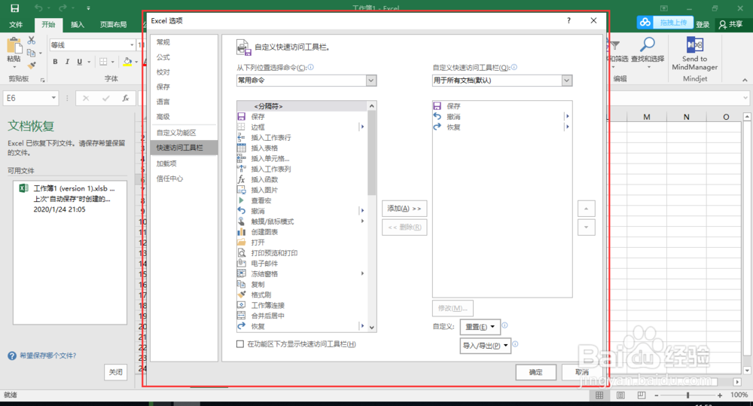Image resolution: width=753 pixels, height=406 pixels.
Task: Click the 添加 >> button
Action: (x=404, y=209)
